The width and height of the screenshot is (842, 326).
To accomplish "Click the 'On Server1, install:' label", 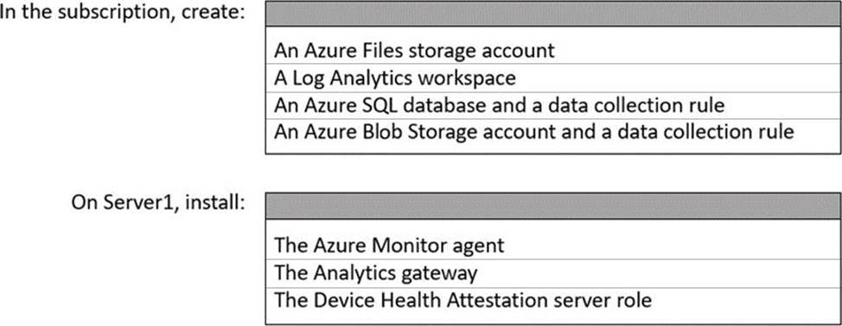I will pos(158,204).
